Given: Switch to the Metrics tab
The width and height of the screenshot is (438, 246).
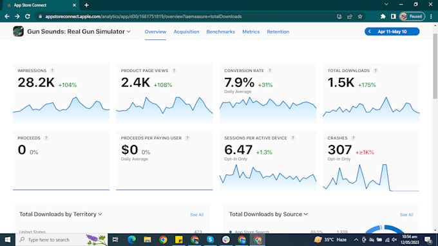Looking at the screenshot, I should [x=251, y=32].
